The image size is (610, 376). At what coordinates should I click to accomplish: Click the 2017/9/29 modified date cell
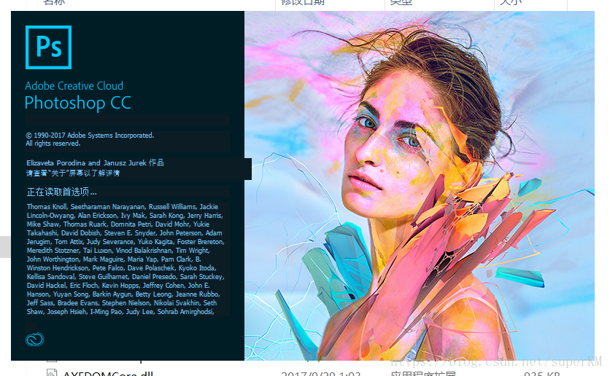point(321,373)
